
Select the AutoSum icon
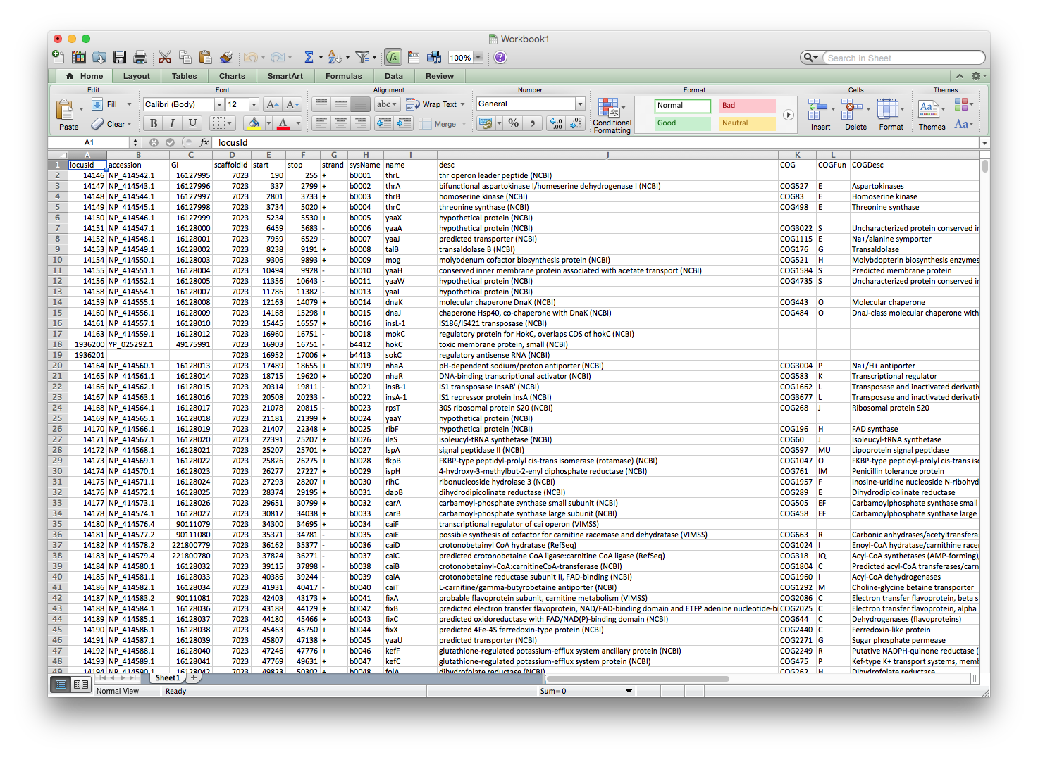tap(310, 57)
